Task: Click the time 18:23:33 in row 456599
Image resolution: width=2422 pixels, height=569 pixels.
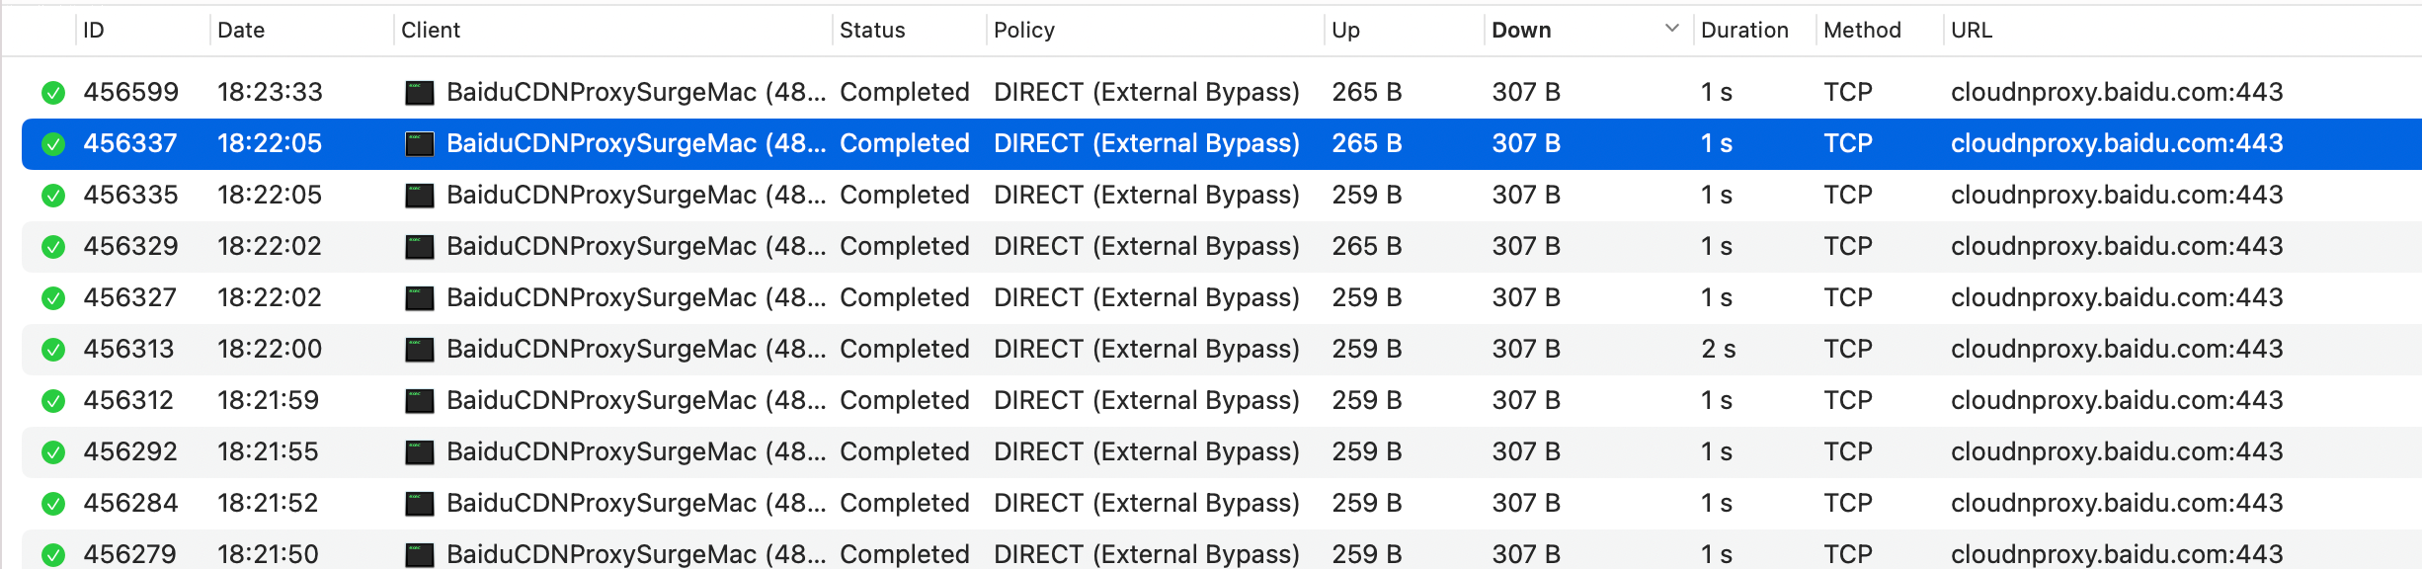Action: pyautogui.click(x=270, y=92)
